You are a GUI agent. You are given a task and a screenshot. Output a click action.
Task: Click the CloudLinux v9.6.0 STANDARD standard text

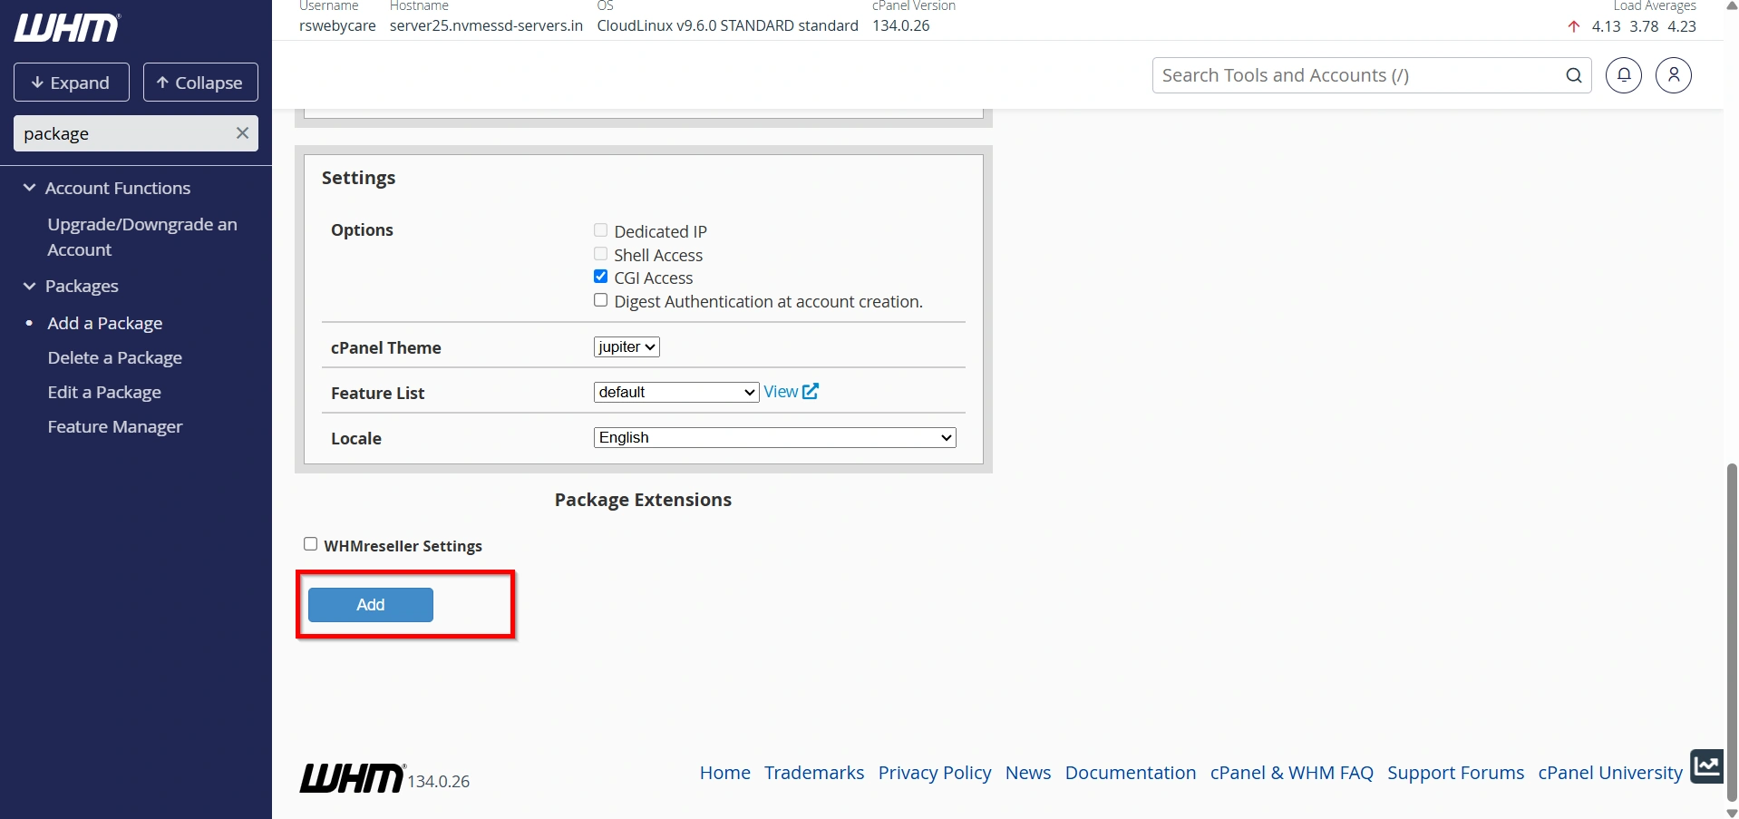coord(727,25)
